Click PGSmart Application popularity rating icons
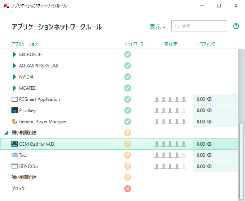 pos(170,99)
